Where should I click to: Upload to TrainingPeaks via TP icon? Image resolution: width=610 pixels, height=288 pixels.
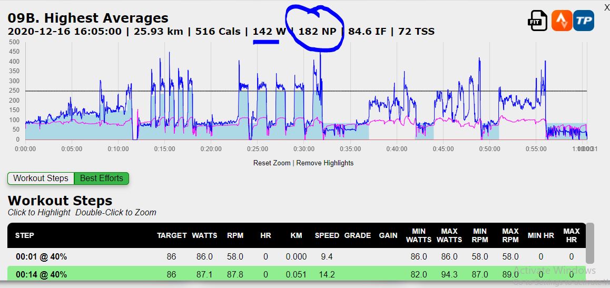(x=584, y=21)
